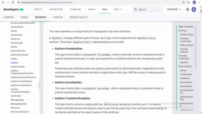Click the page vertical scrollbar thumb
The width and height of the screenshot is (202, 114).
[201, 11]
